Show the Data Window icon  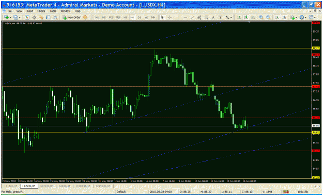point(34,18)
